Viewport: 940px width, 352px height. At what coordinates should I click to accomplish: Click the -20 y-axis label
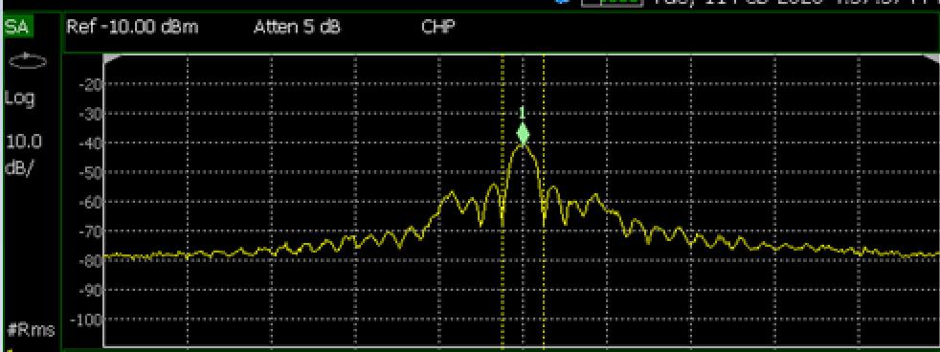coord(91,84)
